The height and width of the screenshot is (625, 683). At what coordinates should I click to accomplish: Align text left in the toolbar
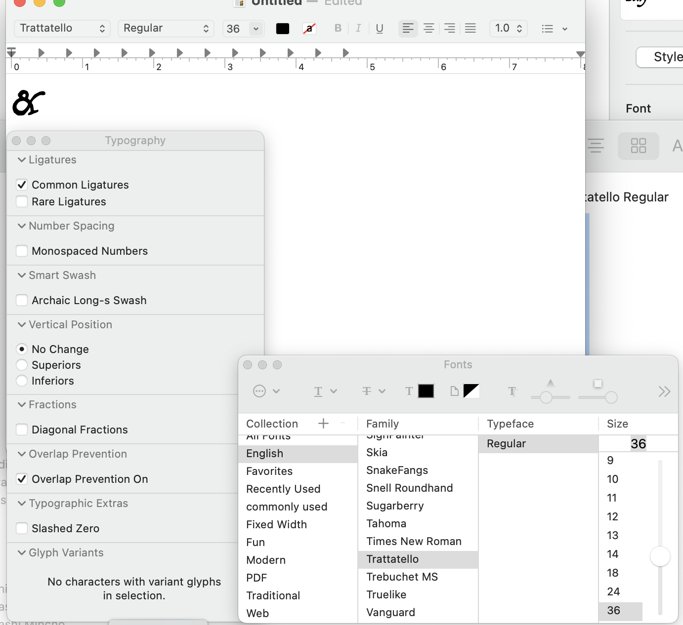click(408, 28)
